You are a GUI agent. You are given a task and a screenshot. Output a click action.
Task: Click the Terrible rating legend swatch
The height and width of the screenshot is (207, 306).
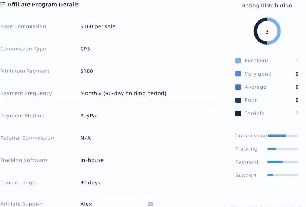(x=238, y=114)
